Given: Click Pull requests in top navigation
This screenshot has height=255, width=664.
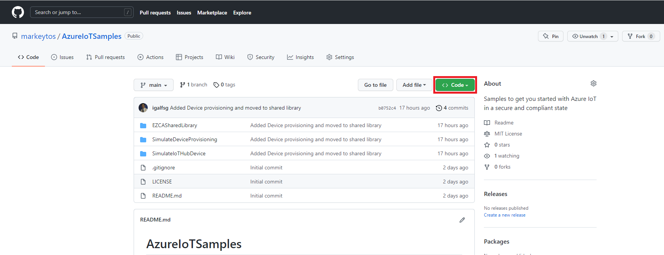Looking at the screenshot, I should tap(155, 13).
